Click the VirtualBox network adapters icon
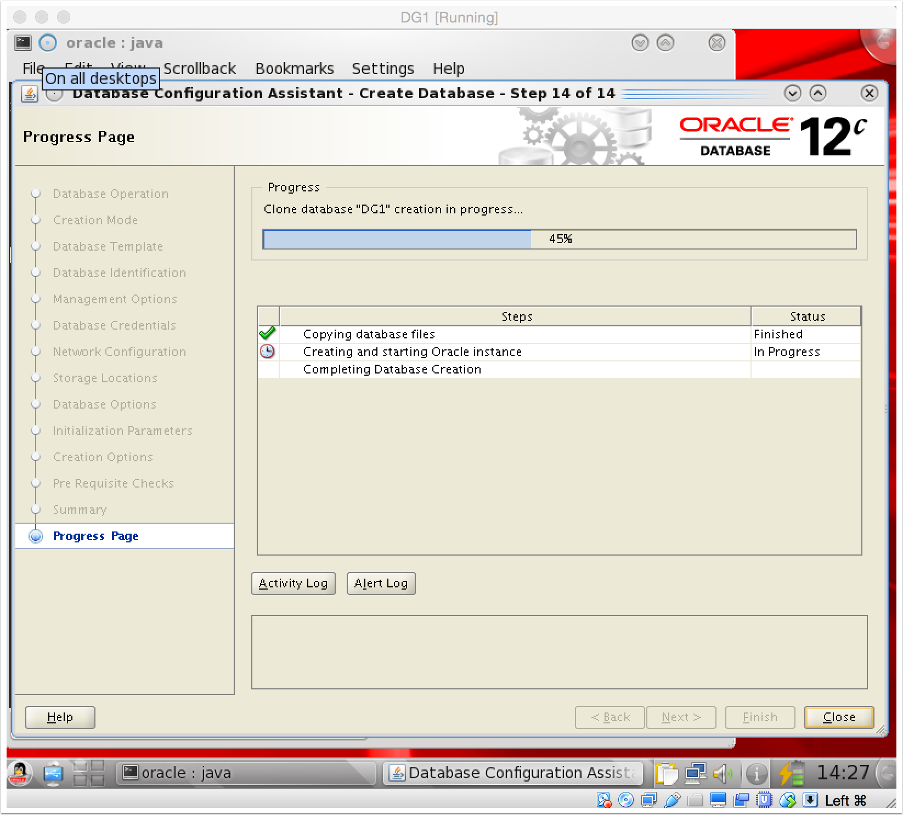 (649, 801)
